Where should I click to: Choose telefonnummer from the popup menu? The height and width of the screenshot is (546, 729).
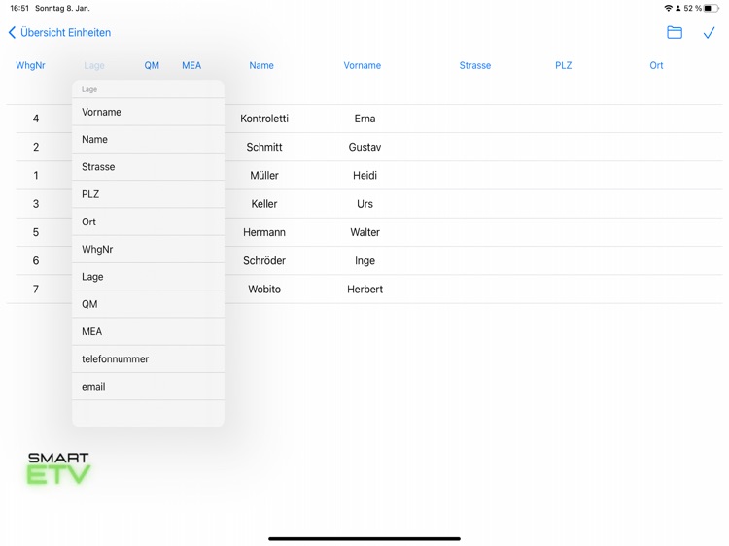149,358
